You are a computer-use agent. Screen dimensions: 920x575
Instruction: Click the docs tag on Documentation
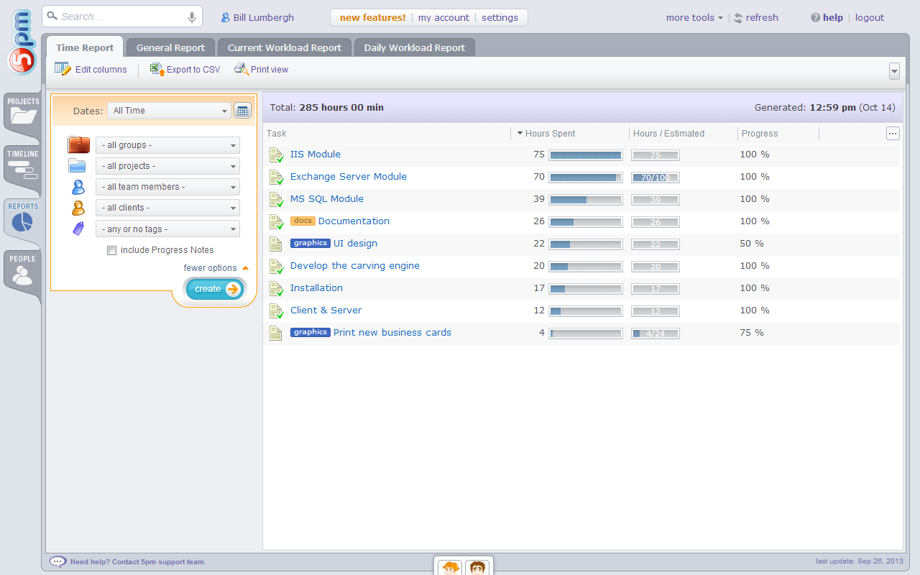coord(303,221)
